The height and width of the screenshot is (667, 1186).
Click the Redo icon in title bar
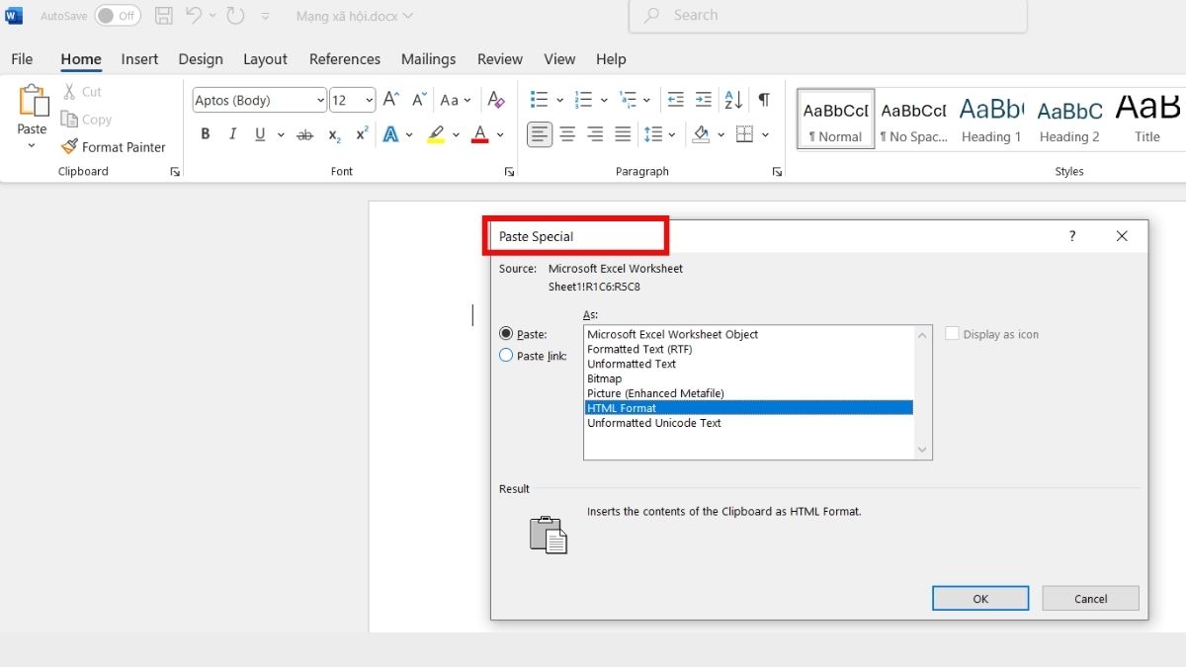[x=234, y=16]
